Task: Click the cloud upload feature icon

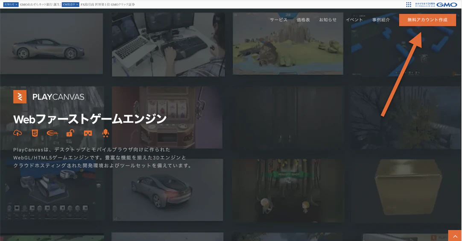Action: 18,133
